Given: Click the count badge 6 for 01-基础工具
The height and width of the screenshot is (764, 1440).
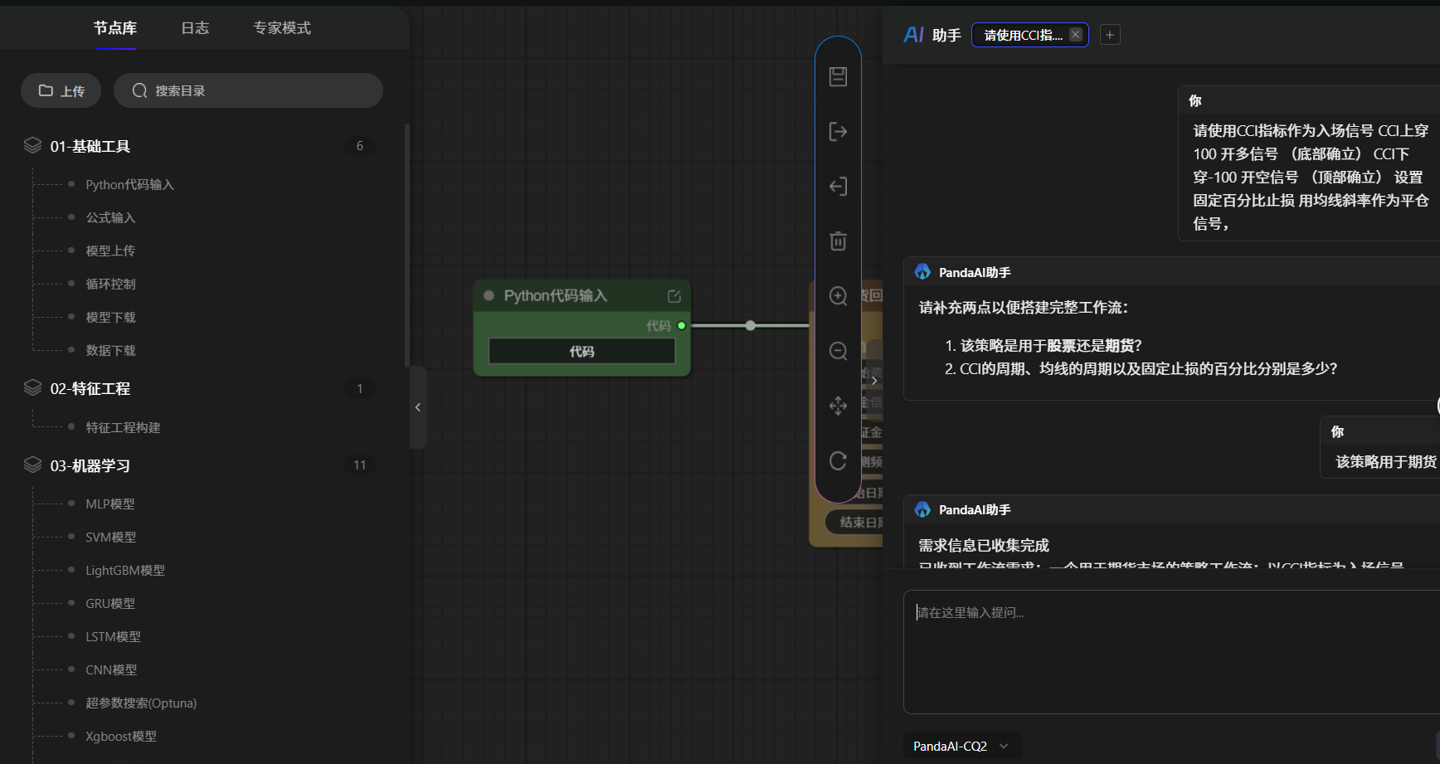Looking at the screenshot, I should point(359,146).
